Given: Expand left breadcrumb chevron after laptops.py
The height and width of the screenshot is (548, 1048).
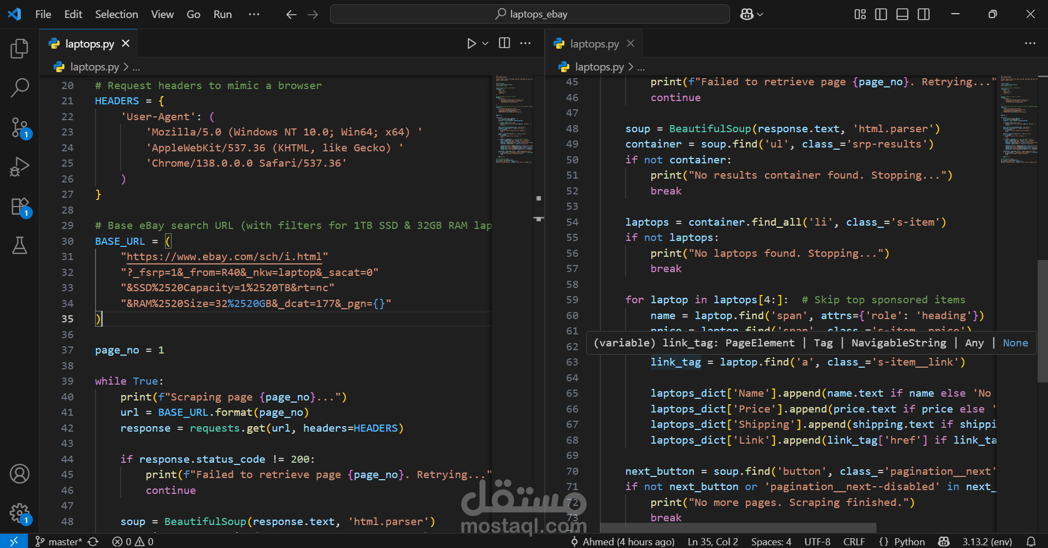Looking at the screenshot, I should tap(126, 67).
